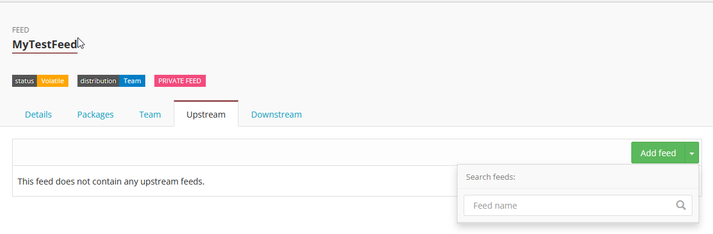Image resolution: width=713 pixels, height=234 pixels.
Task: Open the Downstream tab
Action: click(x=277, y=114)
